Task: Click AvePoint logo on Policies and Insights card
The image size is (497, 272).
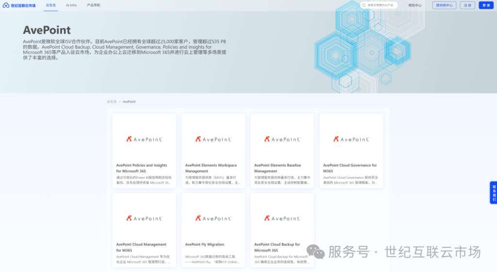Action: [144, 139]
